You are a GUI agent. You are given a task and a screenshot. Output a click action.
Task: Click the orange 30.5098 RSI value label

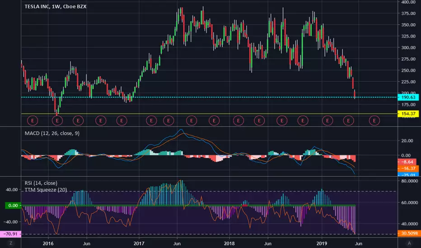tap(409, 233)
